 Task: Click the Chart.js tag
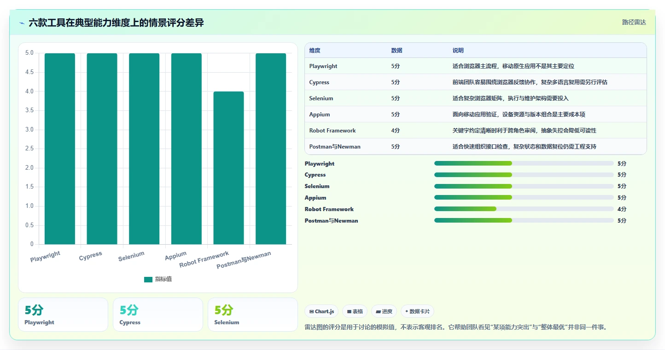(x=321, y=311)
